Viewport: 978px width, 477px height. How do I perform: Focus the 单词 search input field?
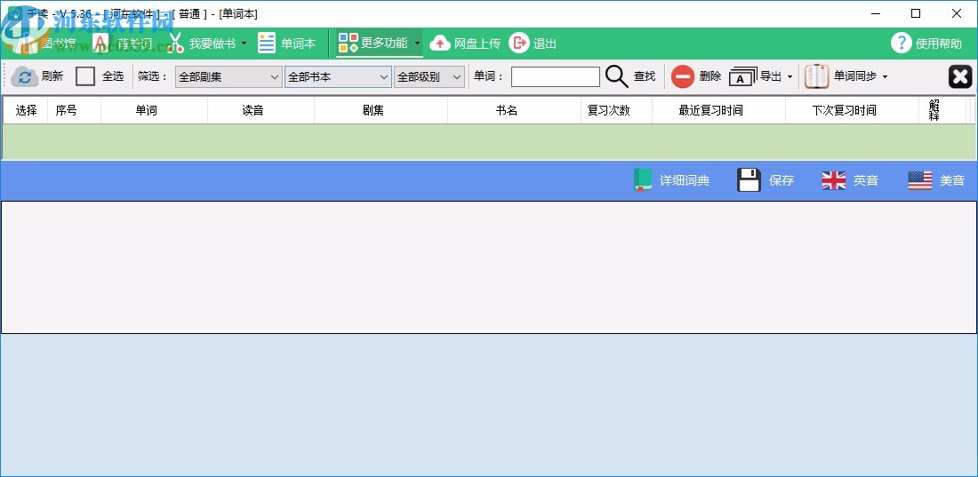[555, 76]
